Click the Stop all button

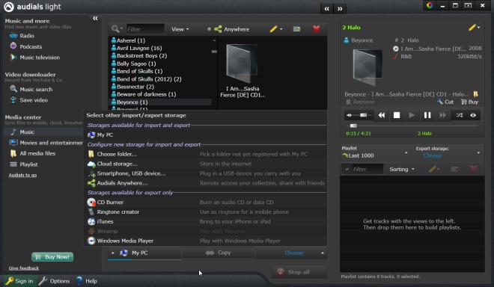pos(299,272)
